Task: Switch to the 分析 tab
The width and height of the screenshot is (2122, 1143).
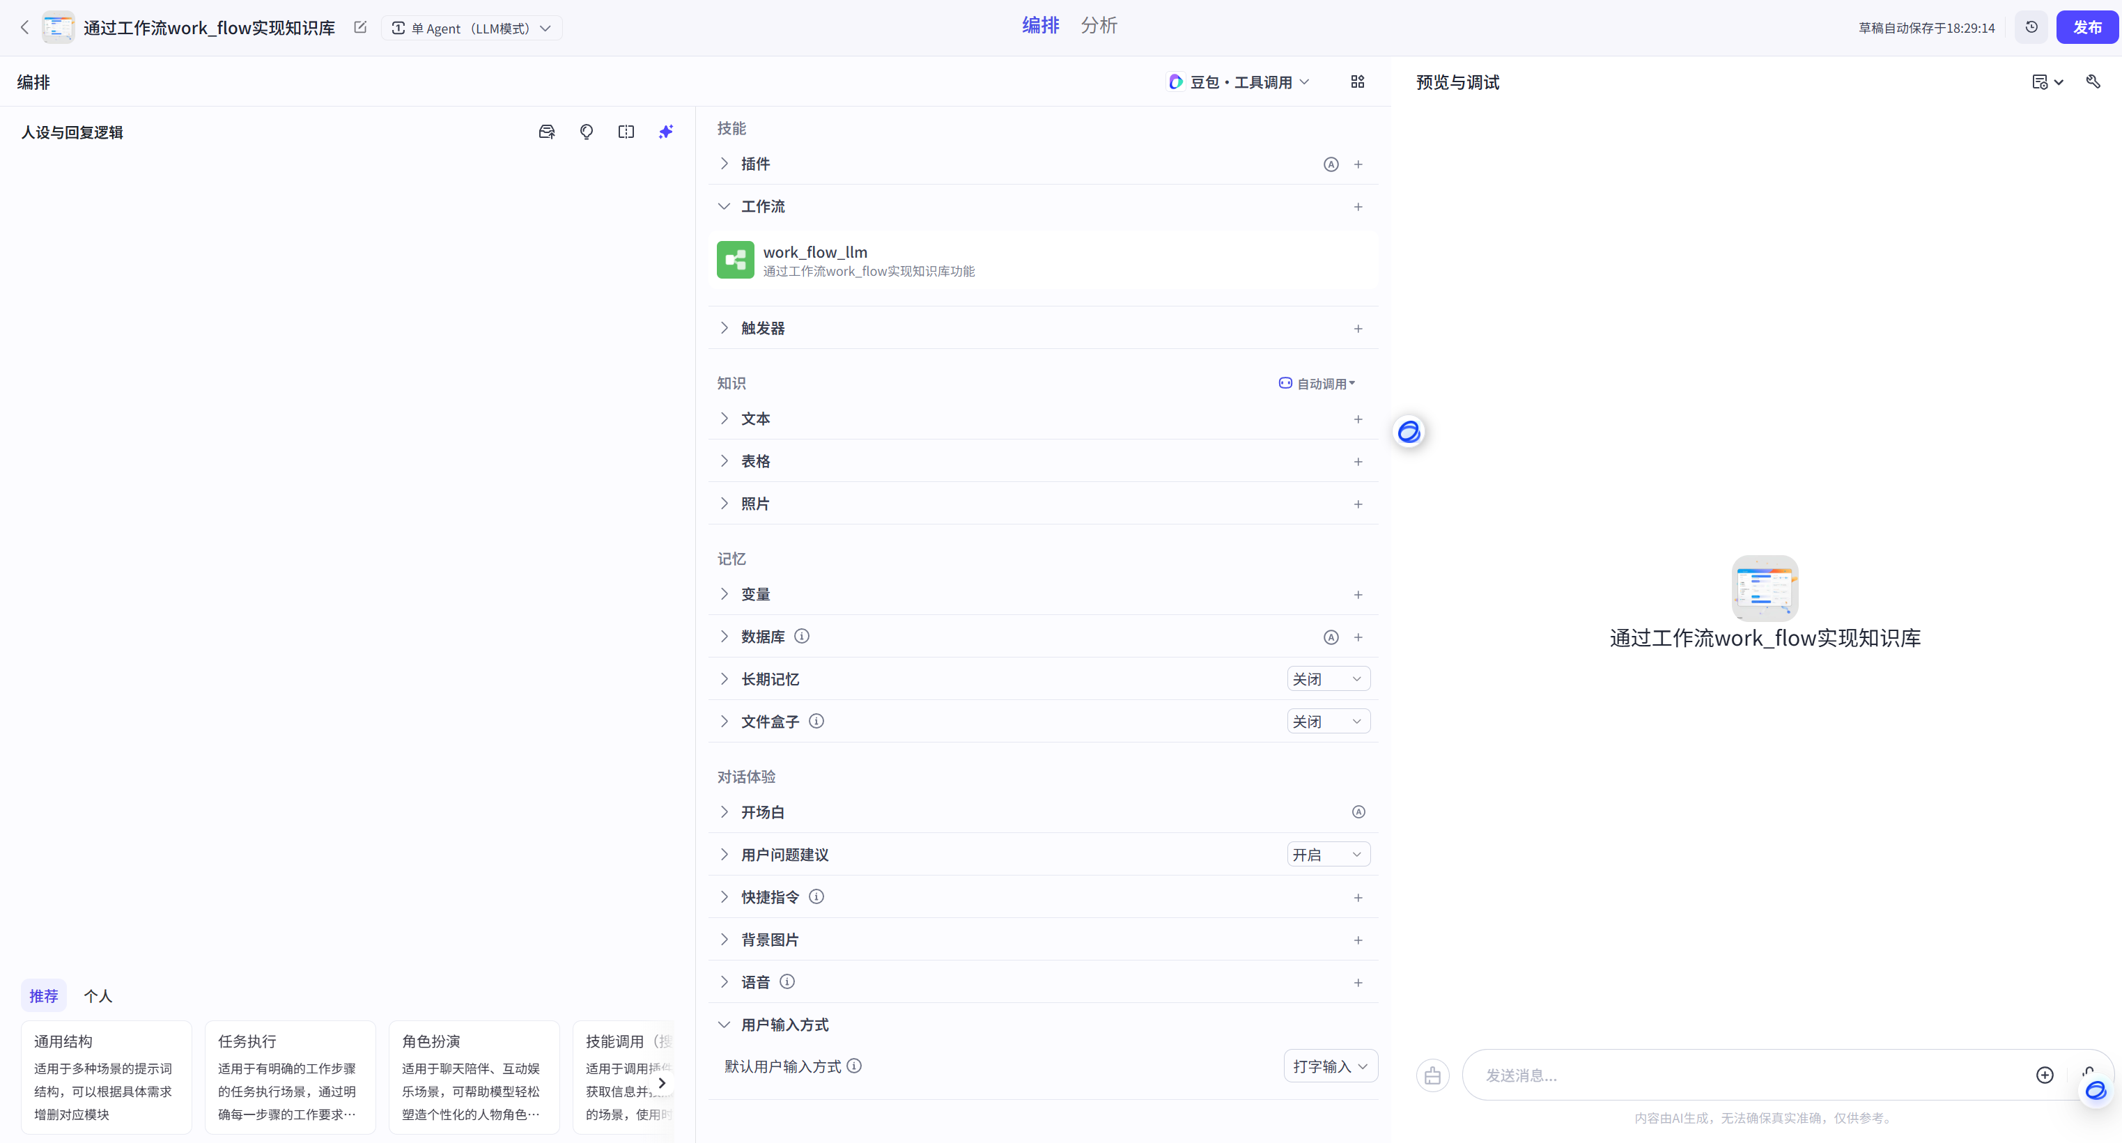Action: [x=1099, y=26]
